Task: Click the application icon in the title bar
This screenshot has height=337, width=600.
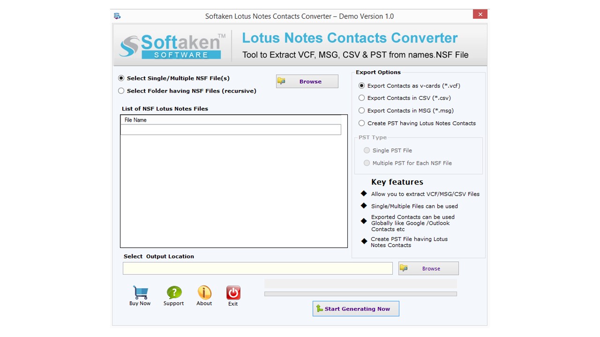Action: click(117, 15)
